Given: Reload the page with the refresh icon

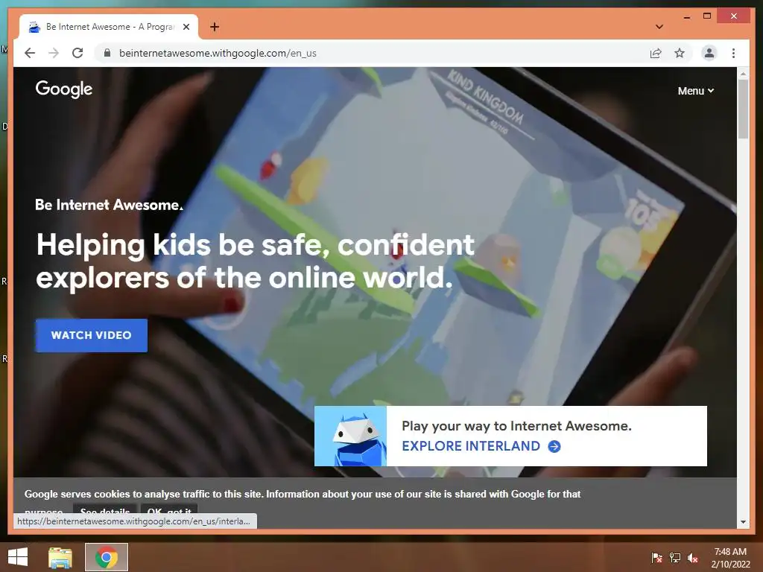Looking at the screenshot, I should click(77, 53).
